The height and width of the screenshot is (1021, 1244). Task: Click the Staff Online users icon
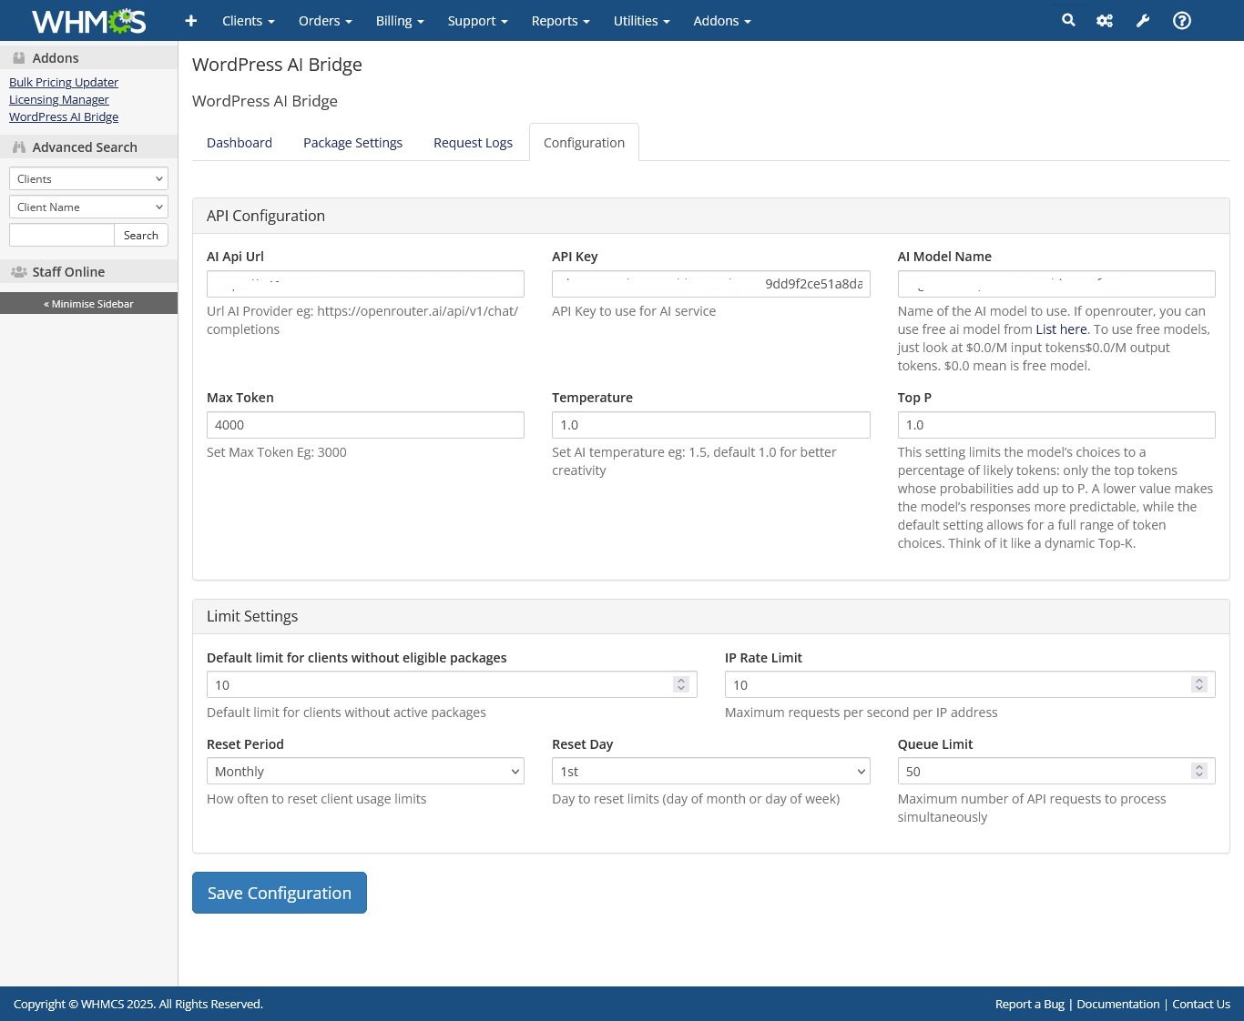(x=19, y=271)
